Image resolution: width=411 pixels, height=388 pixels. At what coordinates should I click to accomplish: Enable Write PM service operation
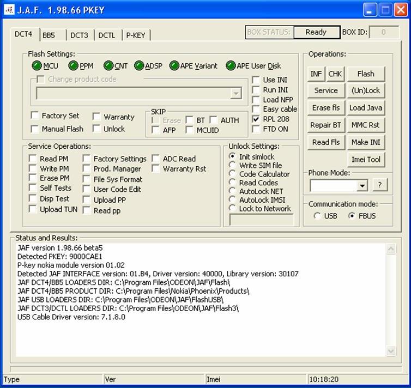pyautogui.click(x=33, y=168)
